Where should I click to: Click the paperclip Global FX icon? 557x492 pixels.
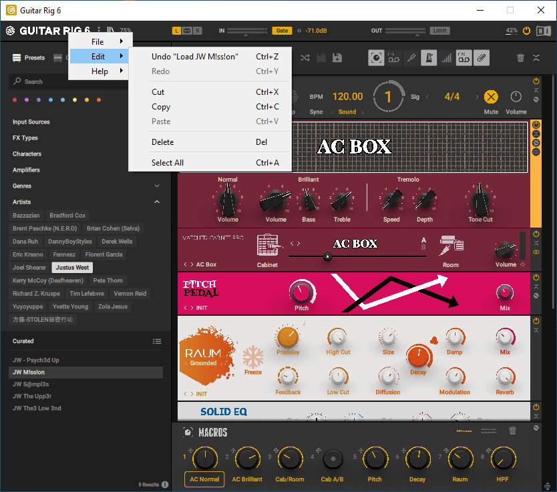point(482,58)
